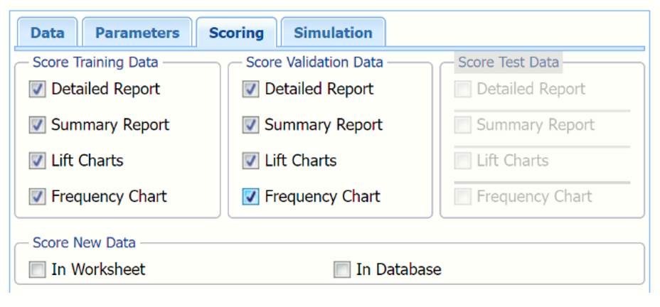Go to the Simulation tab
Screen dimensions: 660x307
pyautogui.click(x=333, y=33)
